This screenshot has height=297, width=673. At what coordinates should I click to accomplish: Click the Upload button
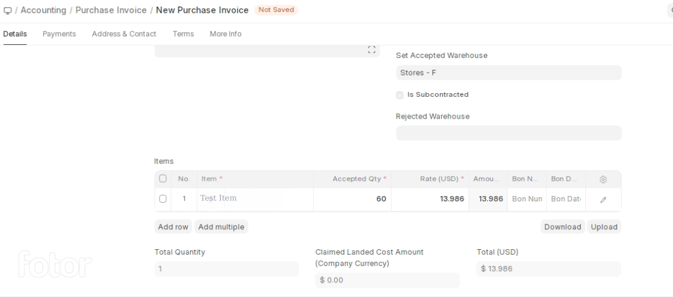[604, 227]
